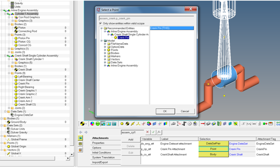Click the red X cancel icon beside assem_cyl1

coord(147,132)
